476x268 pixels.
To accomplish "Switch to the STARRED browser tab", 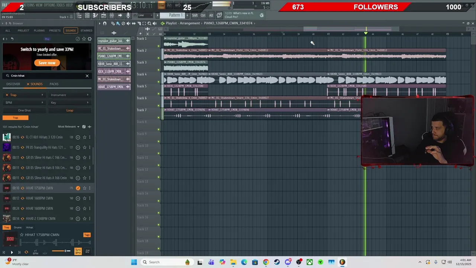I will point(86,31).
